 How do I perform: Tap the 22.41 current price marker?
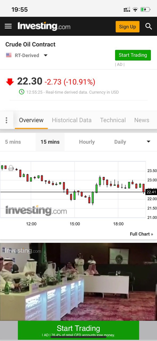click(151, 192)
